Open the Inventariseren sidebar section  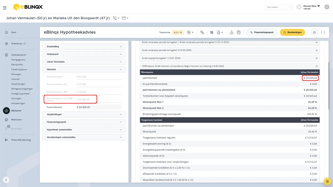point(19,55)
